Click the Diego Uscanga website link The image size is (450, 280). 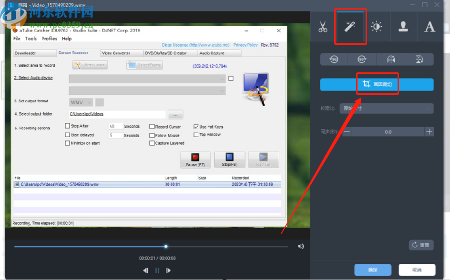pos(196,45)
